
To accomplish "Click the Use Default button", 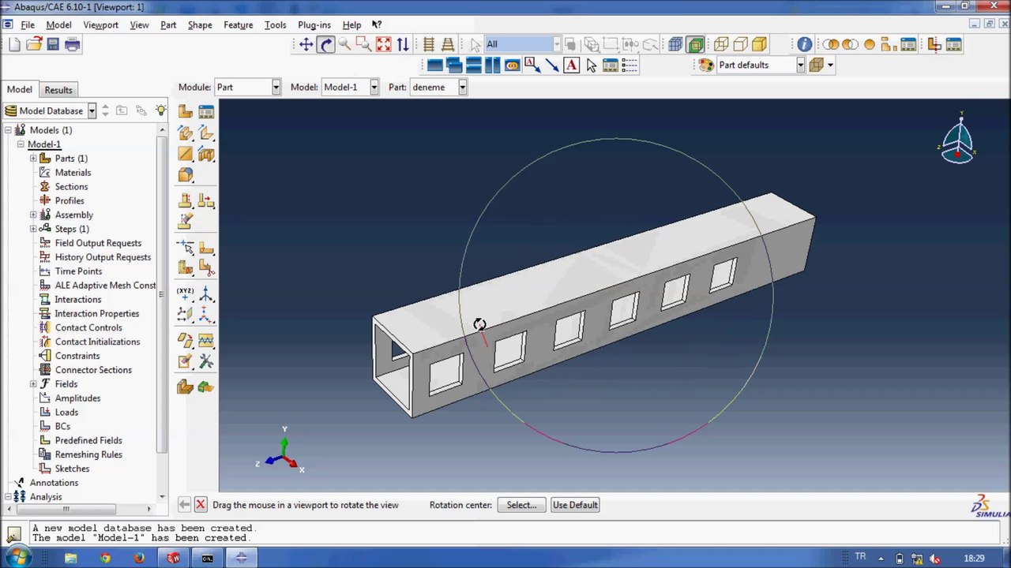I will (x=575, y=505).
